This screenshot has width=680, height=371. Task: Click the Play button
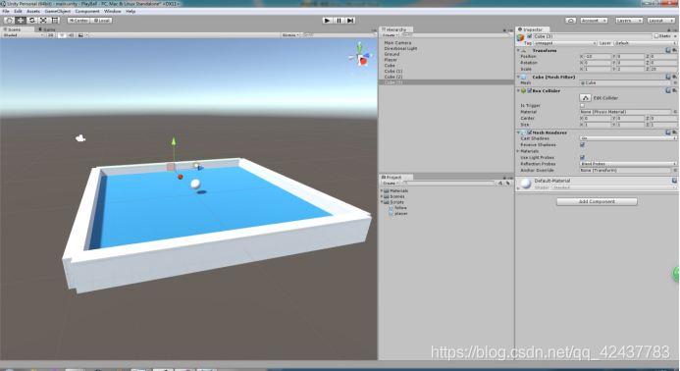pos(328,21)
